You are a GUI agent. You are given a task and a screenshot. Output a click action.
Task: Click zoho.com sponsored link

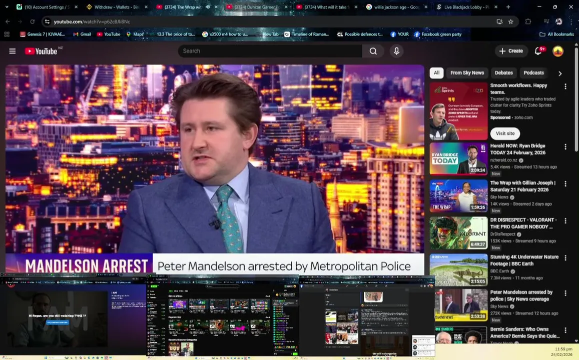[x=523, y=117]
